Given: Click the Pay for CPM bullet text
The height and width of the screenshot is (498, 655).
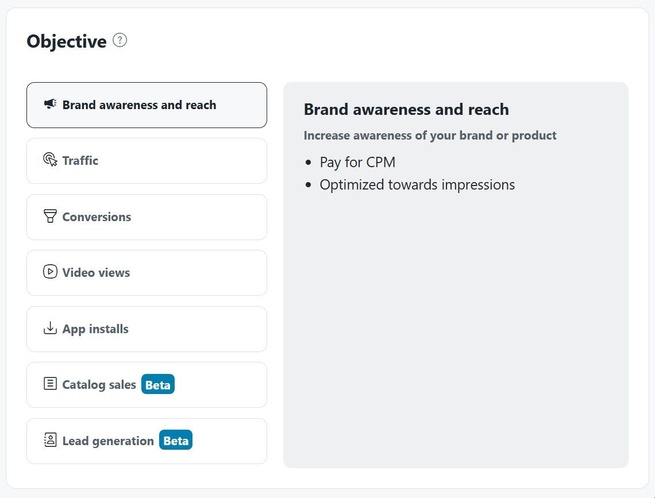Looking at the screenshot, I should pyautogui.click(x=357, y=163).
